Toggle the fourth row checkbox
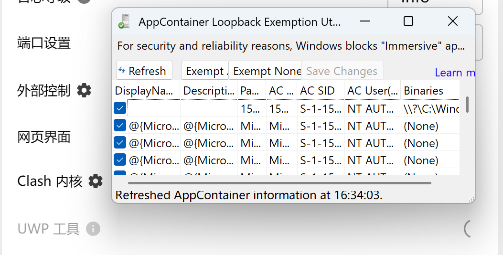Viewport: 503px width, 255px height. pyautogui.click(x=120, y=160)
